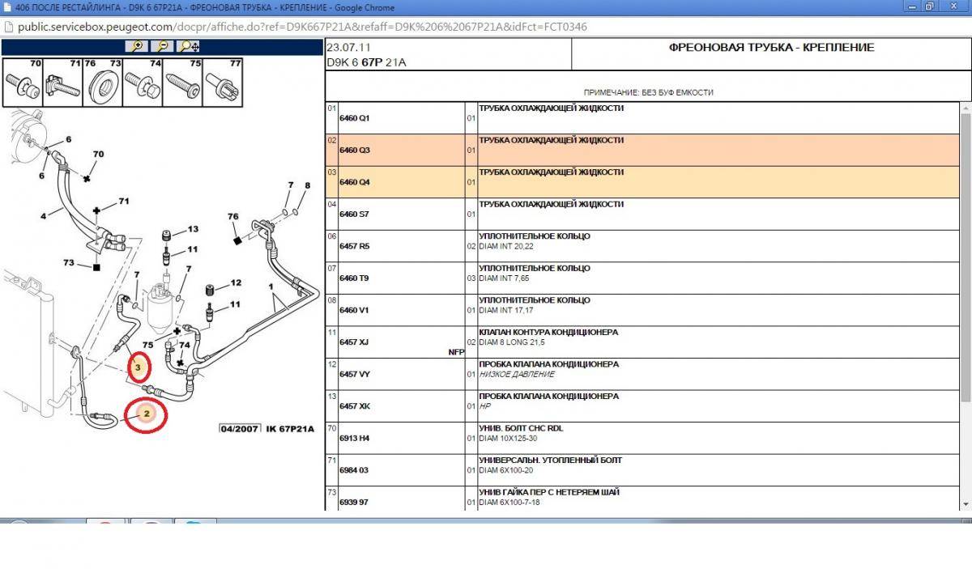Click the highlighted callout 2 on diagram
The image size is (972, 569).
tap(146, 414)
